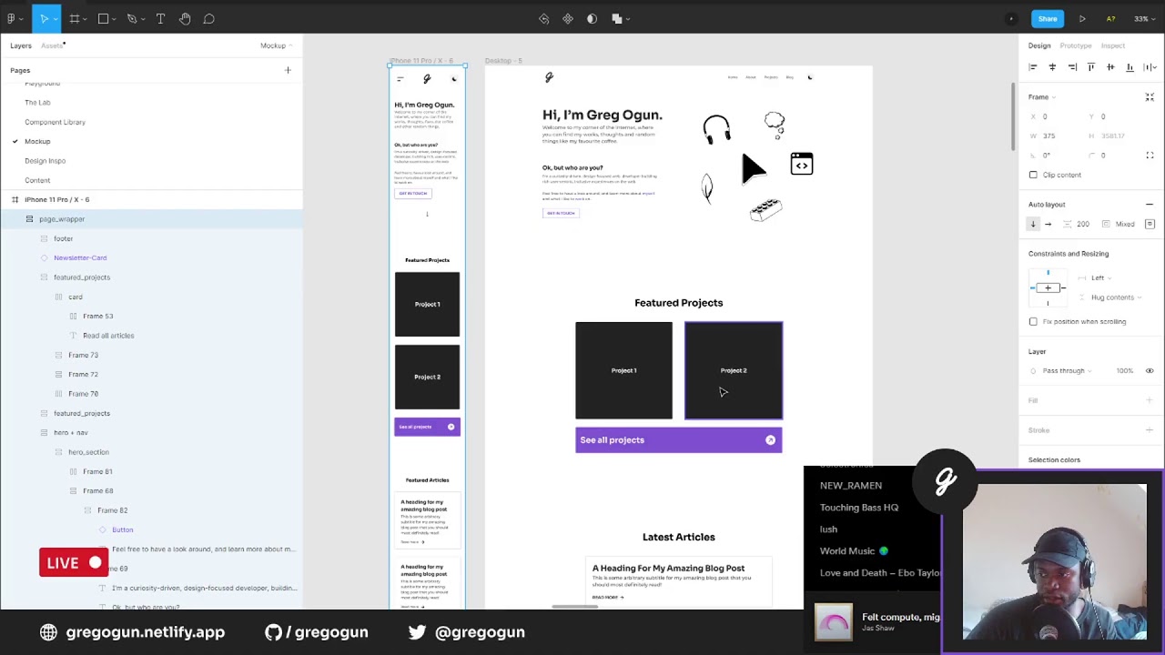The image size is (1165, 655).
Task: Select the Hand tool
Action: tap(185, 18)
